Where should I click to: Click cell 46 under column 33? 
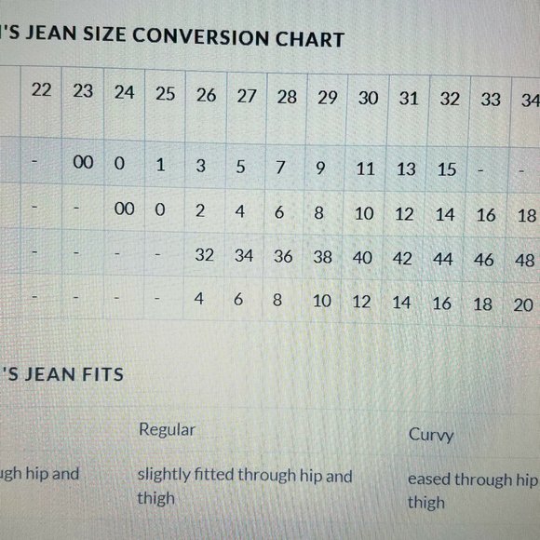coord(484,260)
